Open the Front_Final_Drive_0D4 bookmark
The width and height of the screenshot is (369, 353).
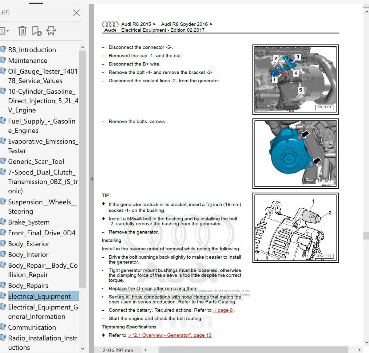pyautogui.click(x=42, y=233)
